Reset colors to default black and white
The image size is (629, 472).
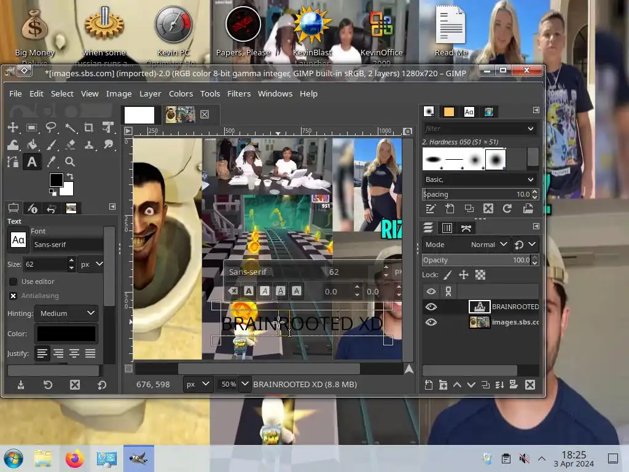coord(53,192)
